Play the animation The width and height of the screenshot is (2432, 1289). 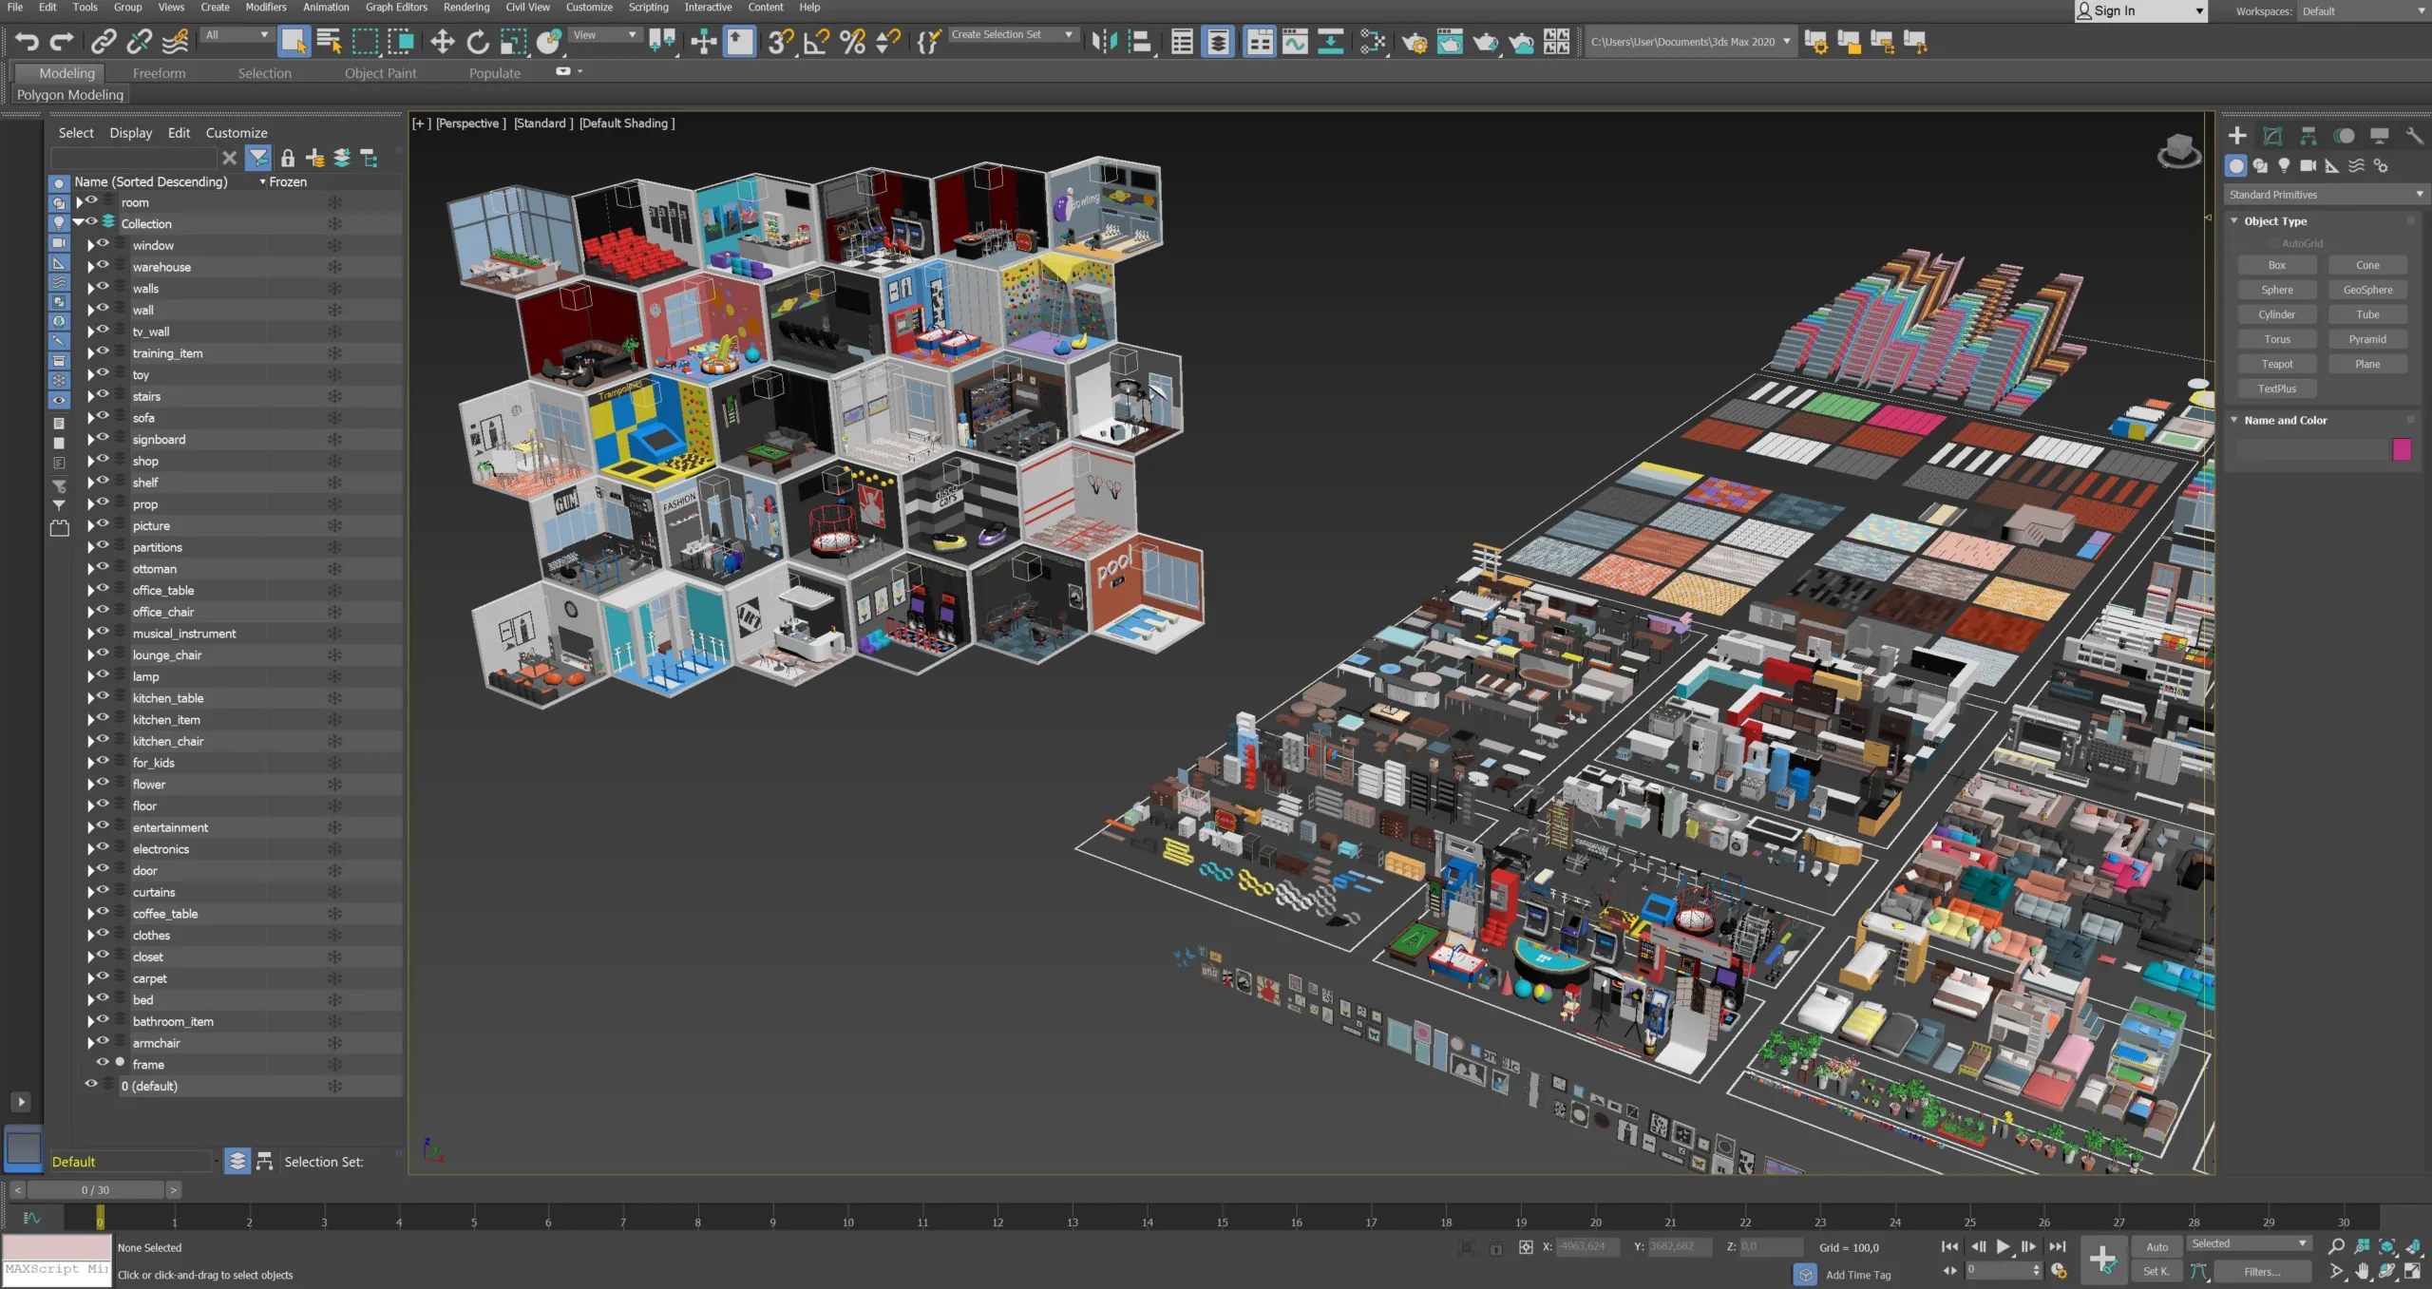[x=2003, y=1246]
